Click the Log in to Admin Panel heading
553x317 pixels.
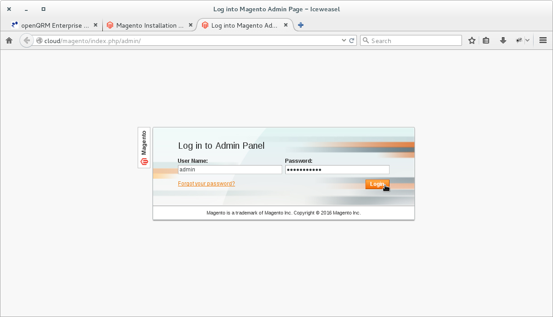pyautogui.click(x=221, y=146)
